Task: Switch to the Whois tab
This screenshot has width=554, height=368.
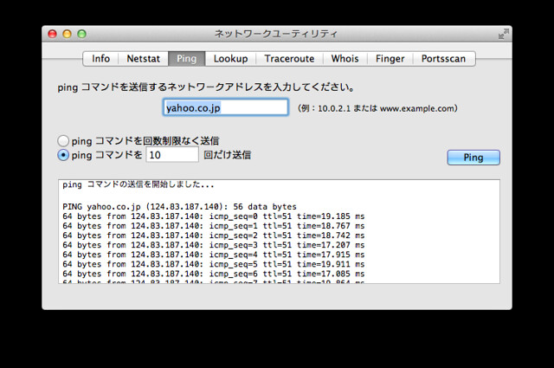Action: pyautogui.click(x=345, y=59)
